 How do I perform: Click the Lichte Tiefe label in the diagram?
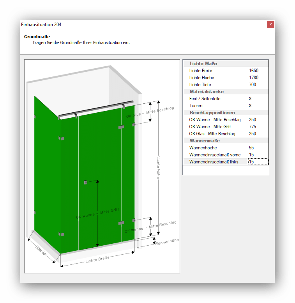click(x=41, y=251)
